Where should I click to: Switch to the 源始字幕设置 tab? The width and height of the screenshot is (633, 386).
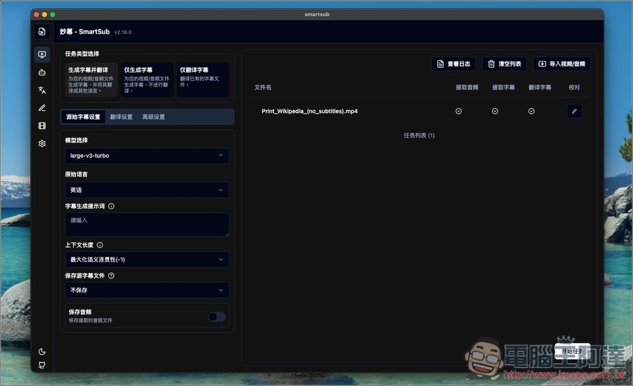[83, 116]
